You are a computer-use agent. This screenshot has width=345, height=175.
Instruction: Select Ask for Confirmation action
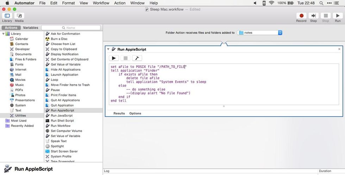[65, 34]
